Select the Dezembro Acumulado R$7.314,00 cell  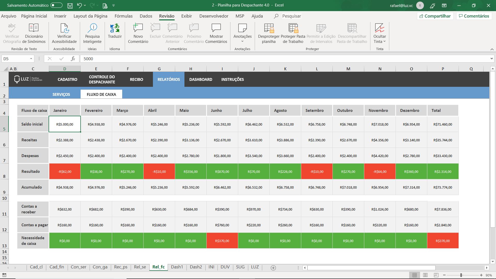click(411, 187)
